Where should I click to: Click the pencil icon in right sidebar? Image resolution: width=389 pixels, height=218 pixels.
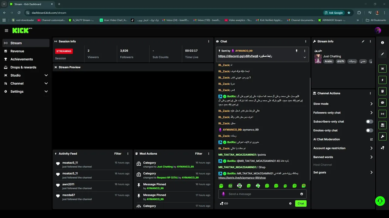pyautogui.click(x=382, y=54)
